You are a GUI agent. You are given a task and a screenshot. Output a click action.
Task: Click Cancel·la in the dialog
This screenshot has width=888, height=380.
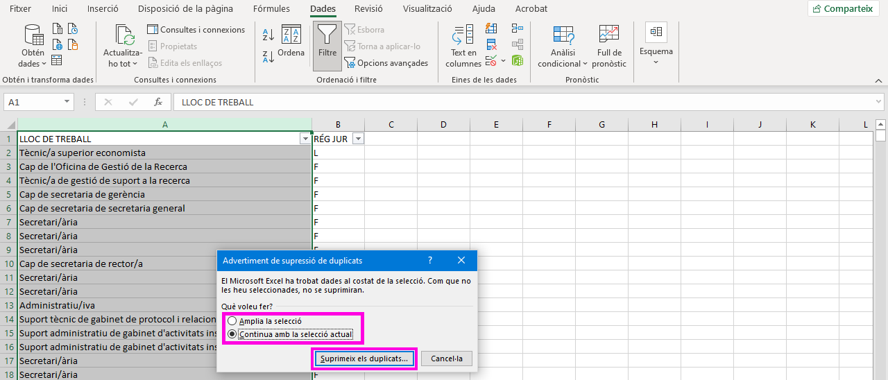(x=446, y=359)
